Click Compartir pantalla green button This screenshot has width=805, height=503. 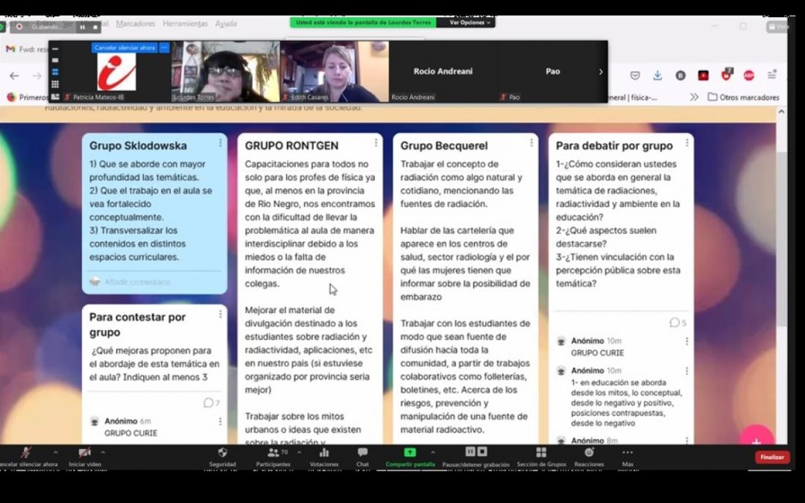(x=410, y=457)
